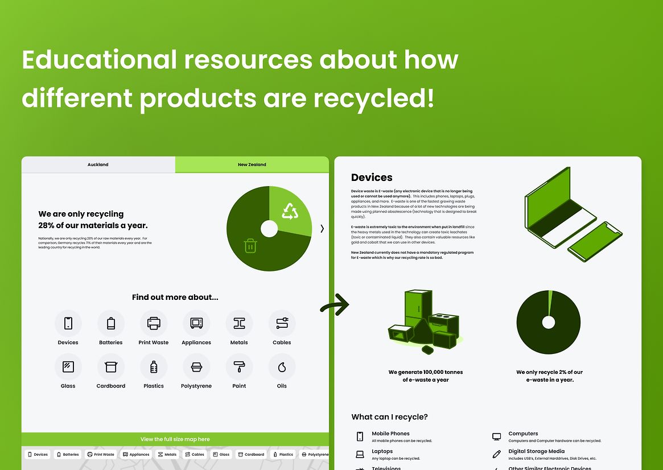Viewport: 663px width, 470px height.
Task: Switch to the Auckland tab
Action: click(98, 165)
